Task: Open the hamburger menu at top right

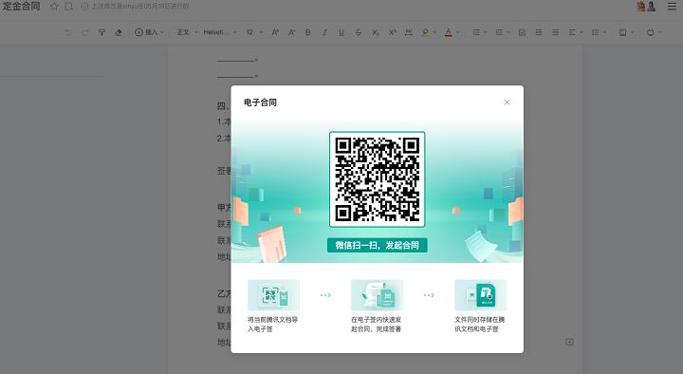Action: [673, 6]
